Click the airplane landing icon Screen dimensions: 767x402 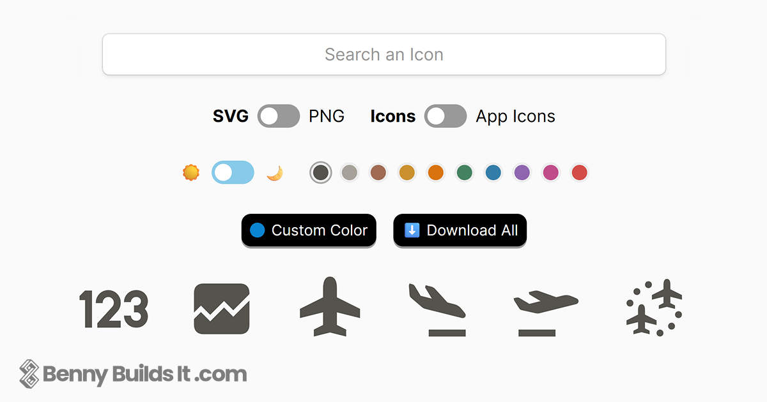438,309
